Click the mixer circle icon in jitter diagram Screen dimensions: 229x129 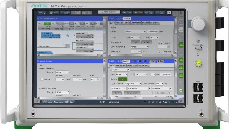pos(68,36)
